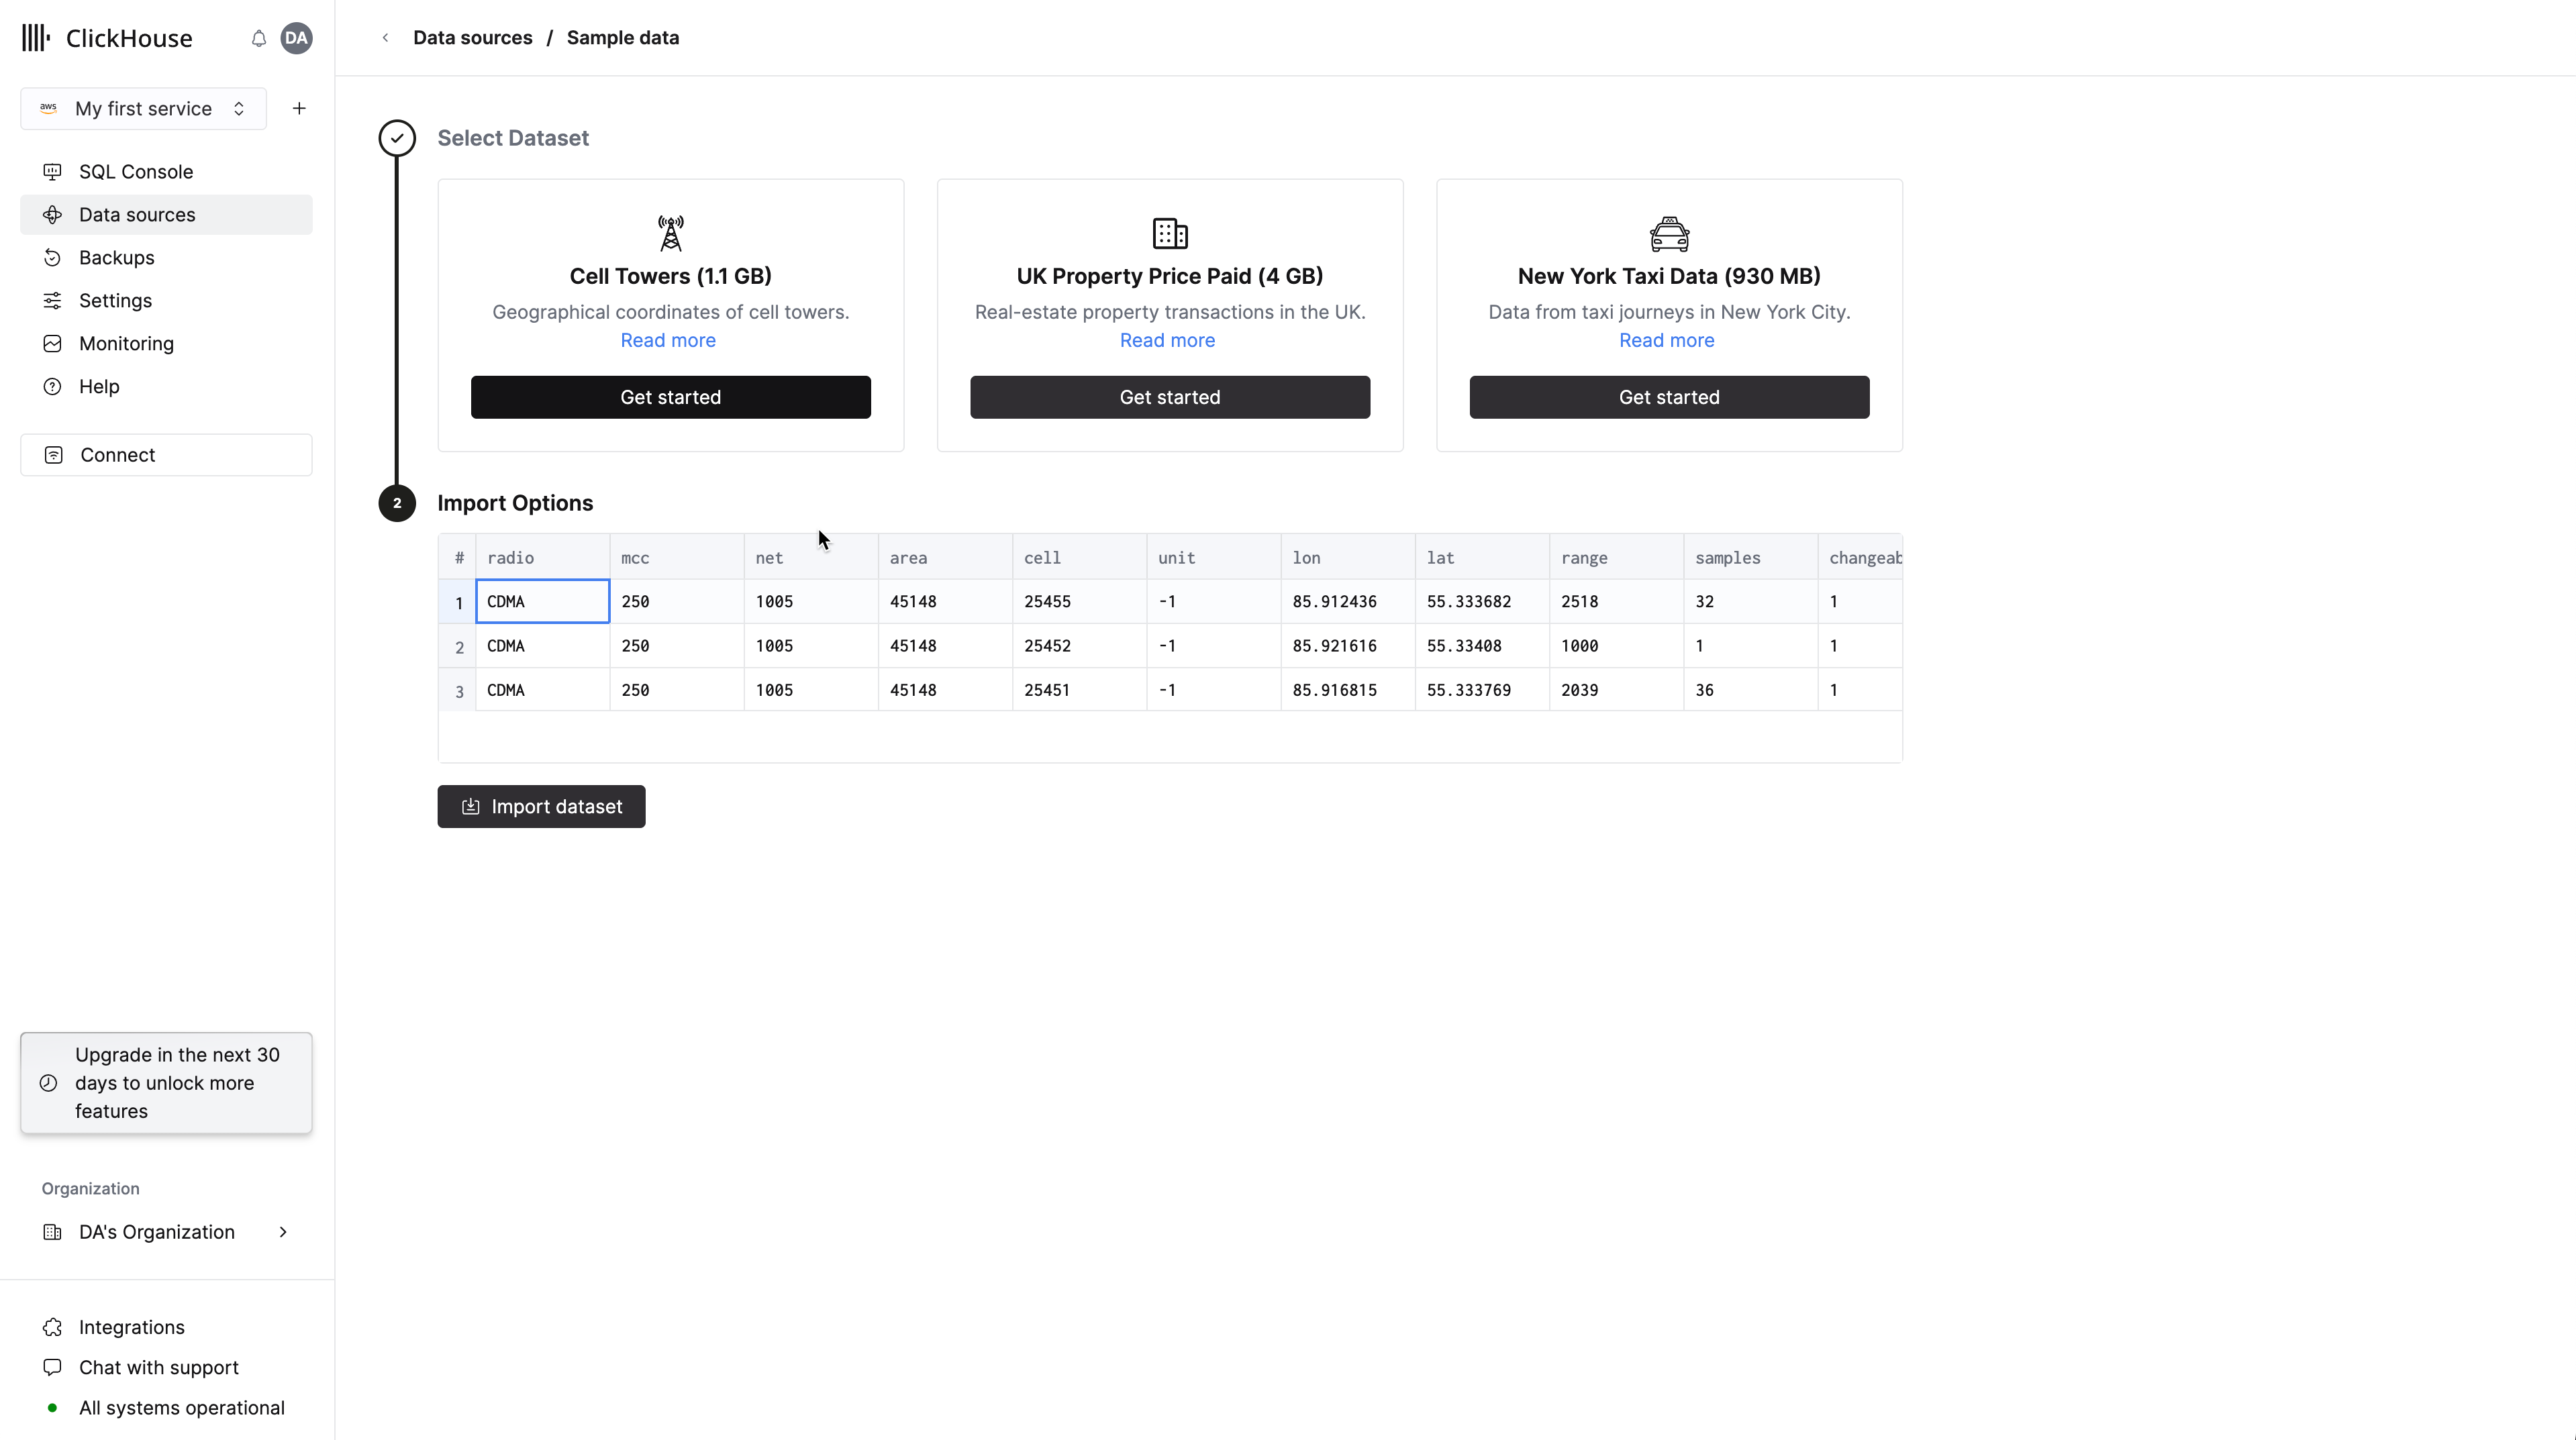This screenshot has height=1440, width=2576.
Task: Click the Help section icon
Action: pyautogui.click(x=51, y=386)
